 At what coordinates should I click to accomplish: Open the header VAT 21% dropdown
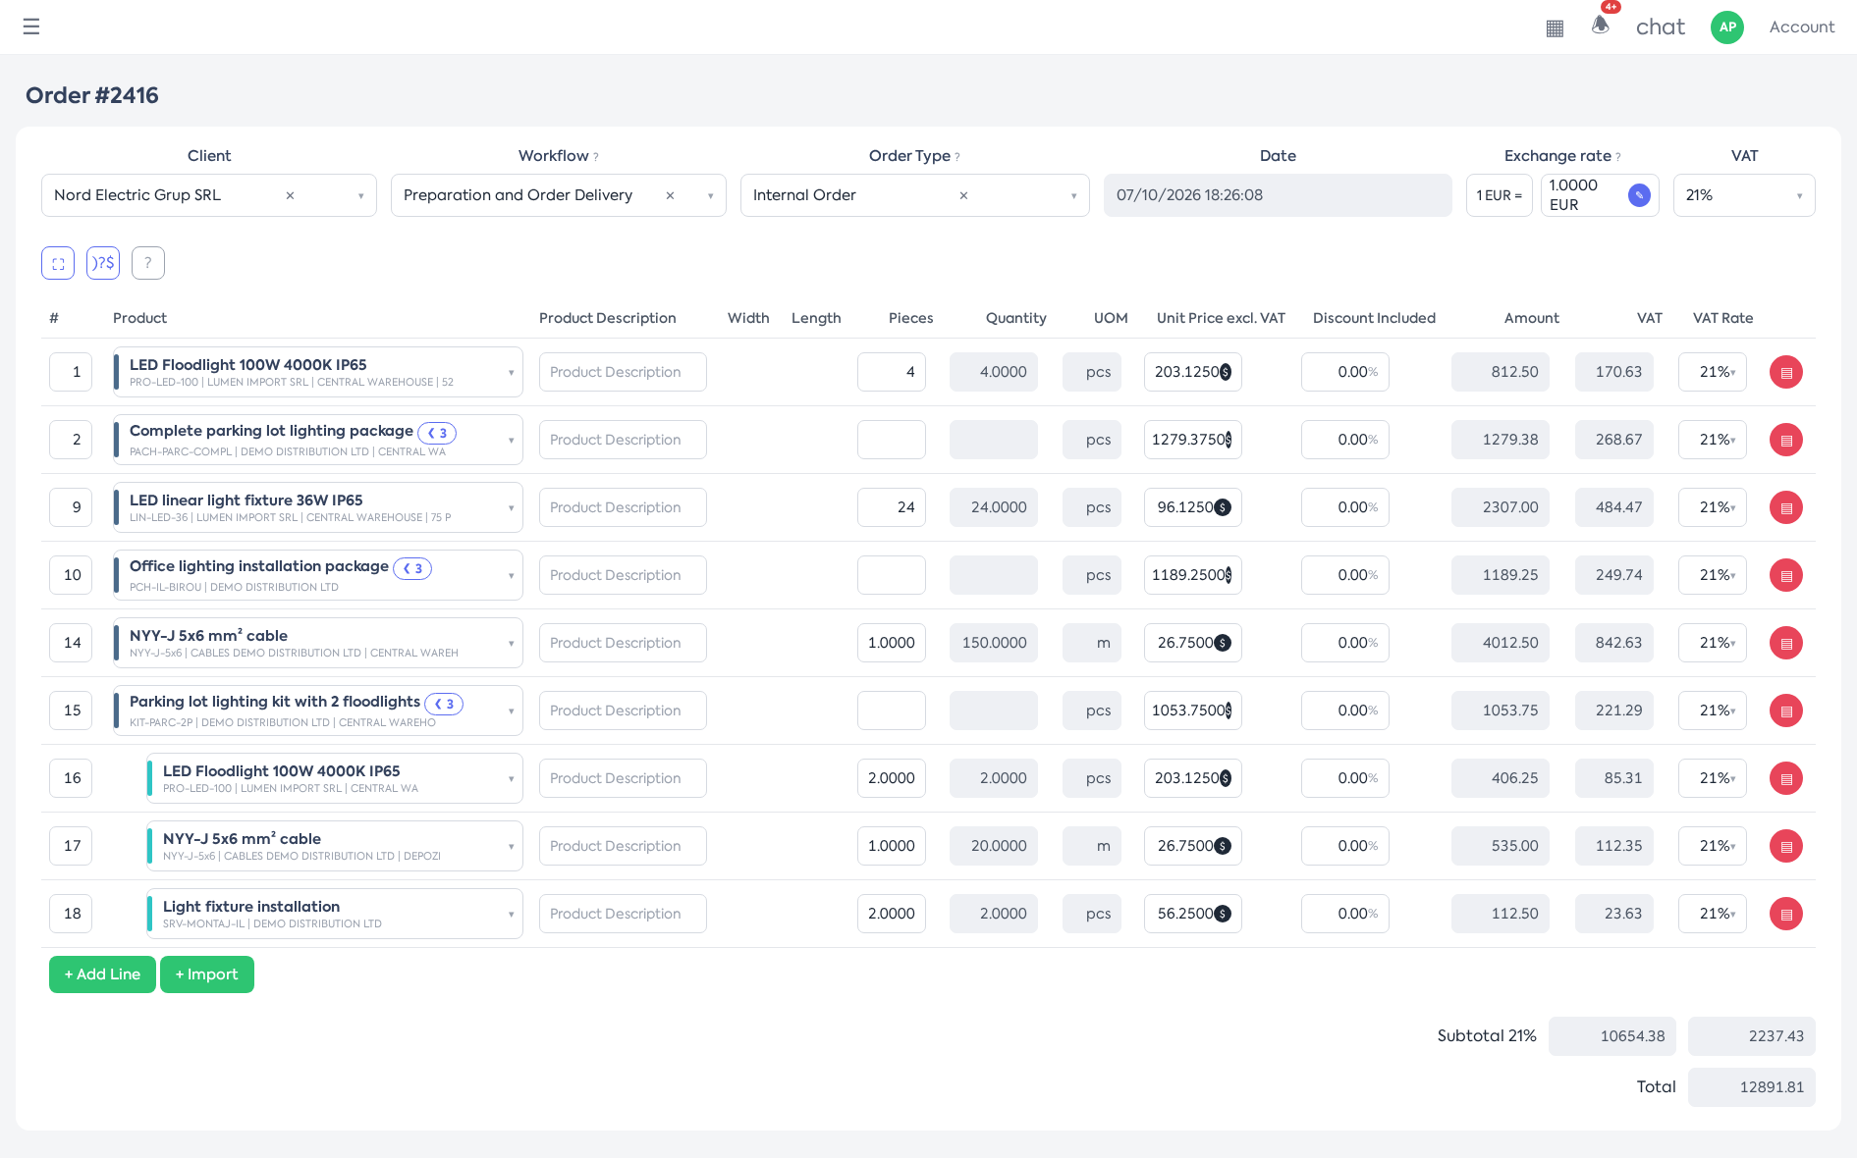[1744, 195]
